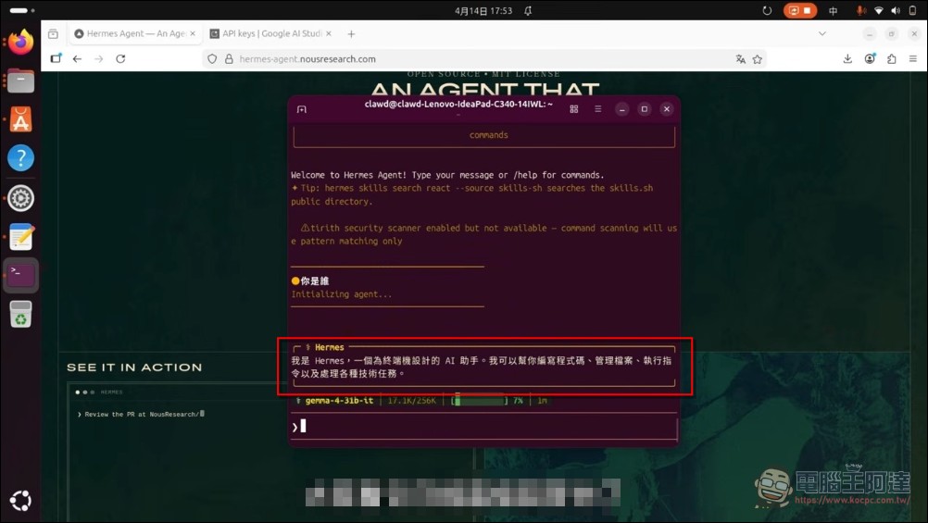Open Firefox recent tabs view icon
This screenshot has height=523, width=928.
coord(54,33)
